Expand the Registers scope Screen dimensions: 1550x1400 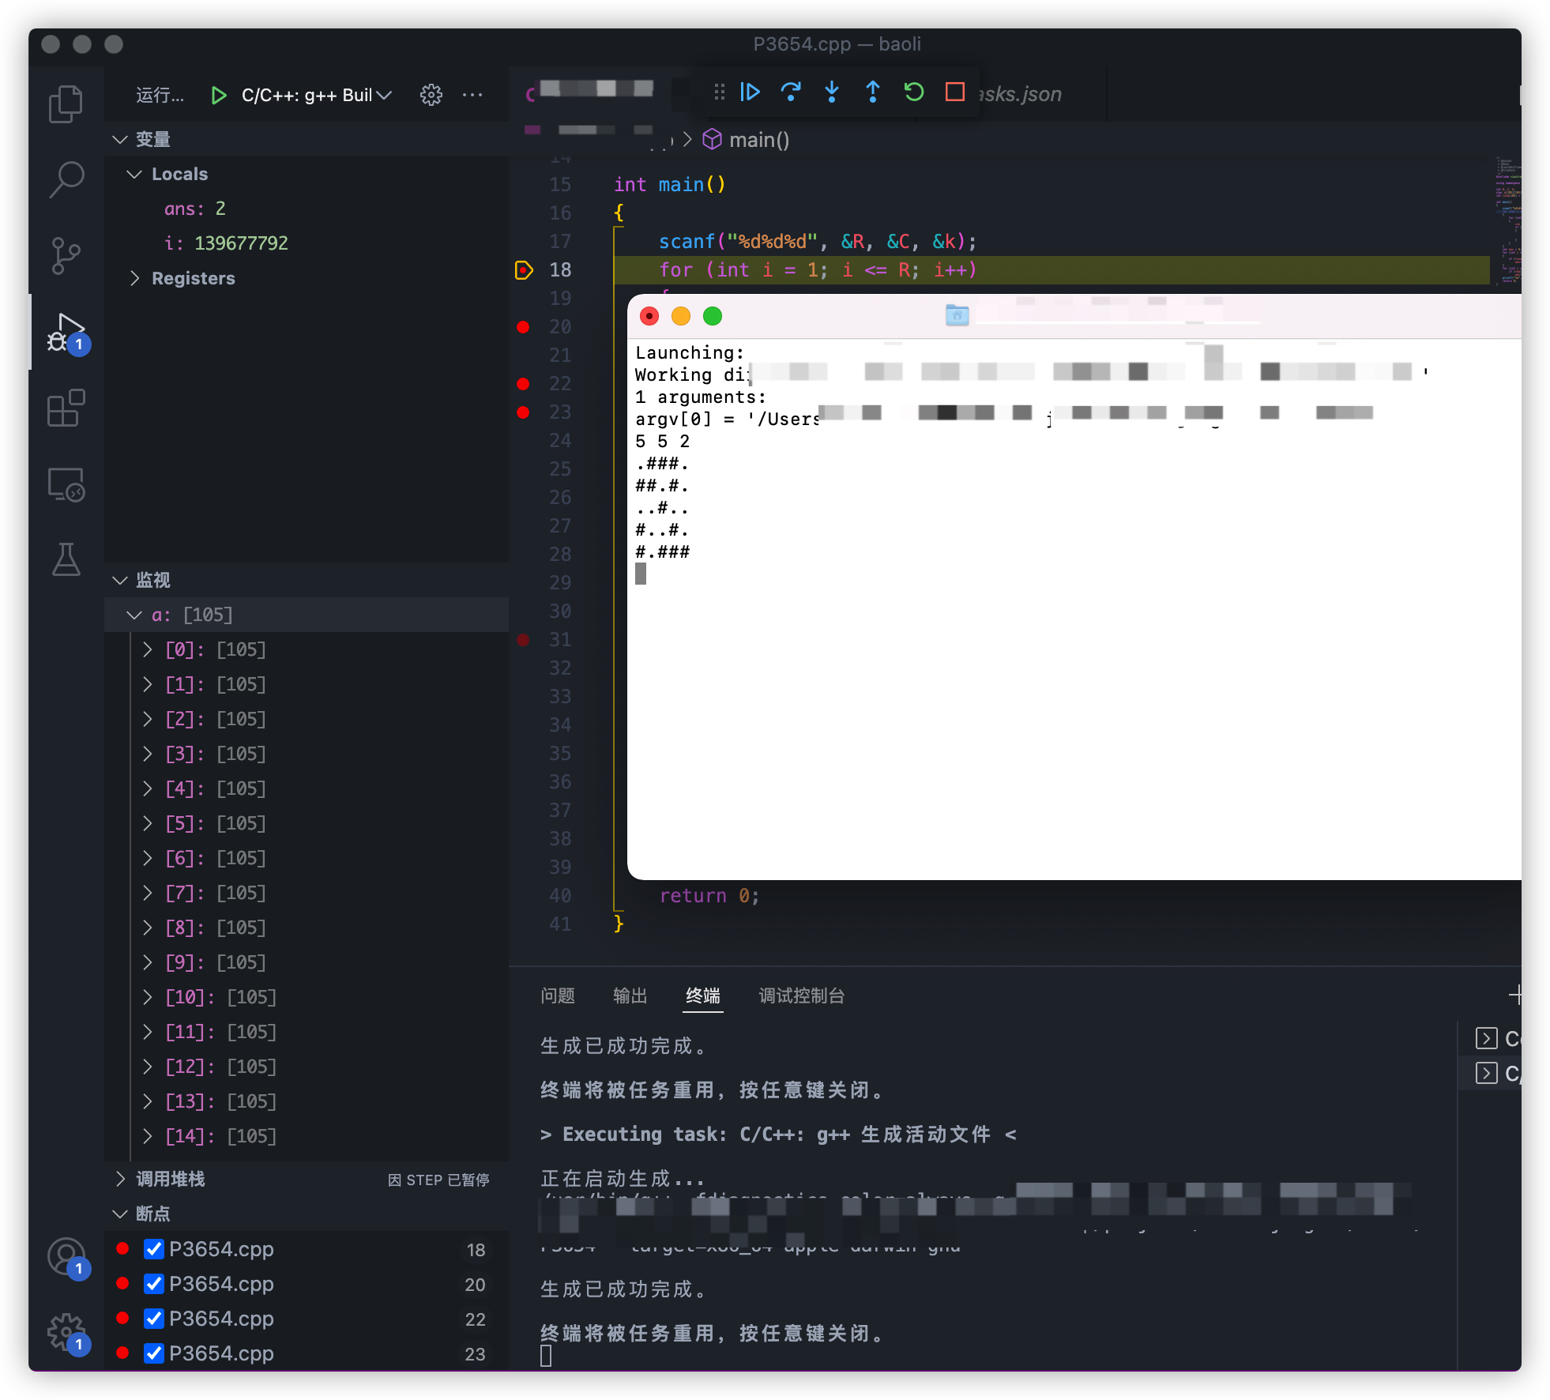tap(134, 279)
